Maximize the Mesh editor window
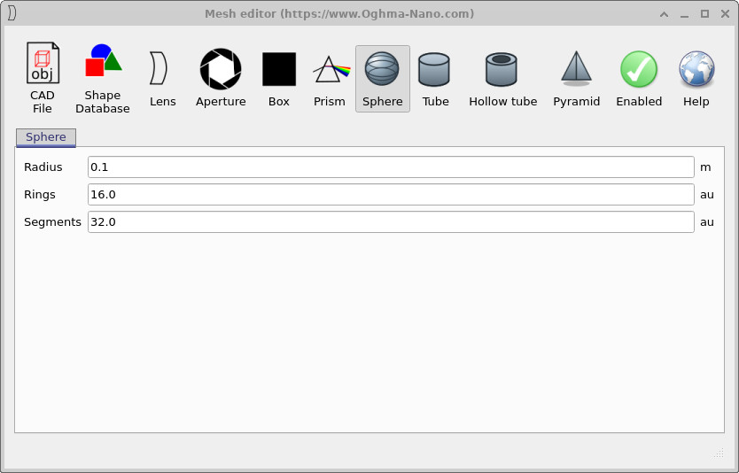This screenshot has height=473, width=739. [x=704, y=14]
